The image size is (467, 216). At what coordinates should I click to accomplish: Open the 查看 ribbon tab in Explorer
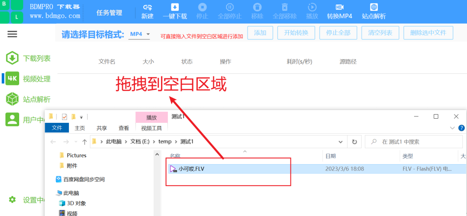124,128
